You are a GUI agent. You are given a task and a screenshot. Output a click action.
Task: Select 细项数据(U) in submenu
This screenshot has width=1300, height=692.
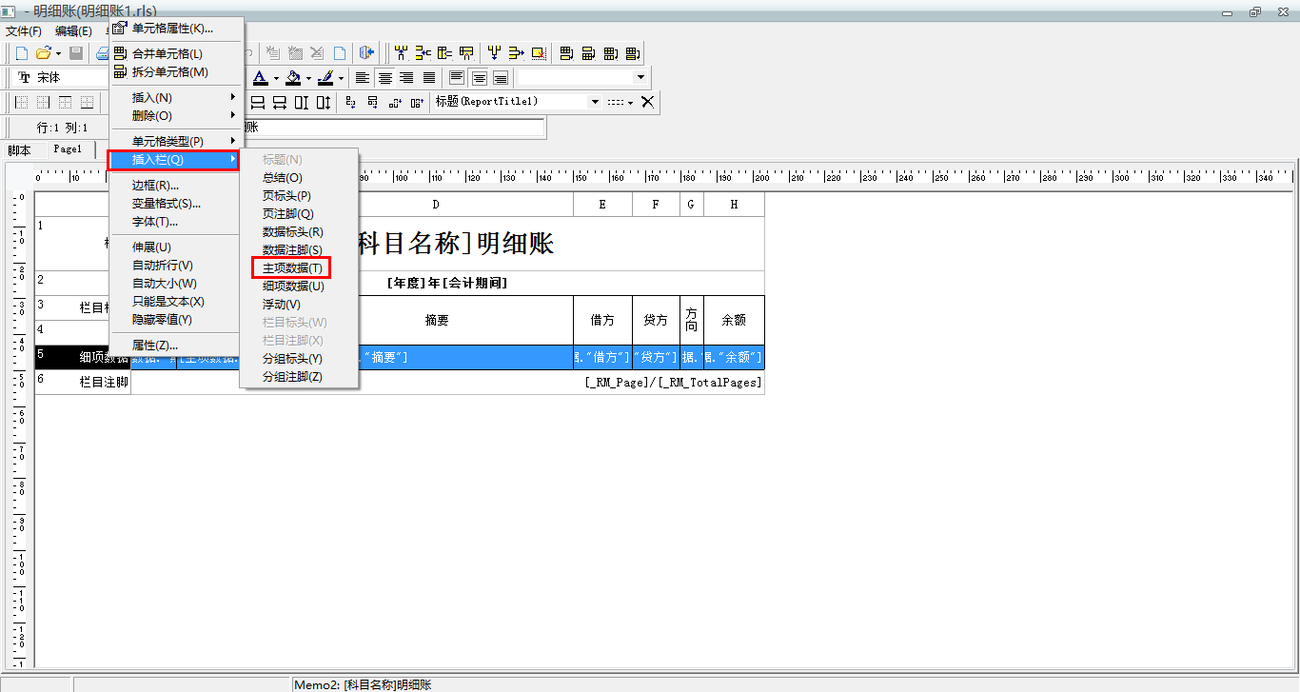pyautogui.click(x=298, y=287)
